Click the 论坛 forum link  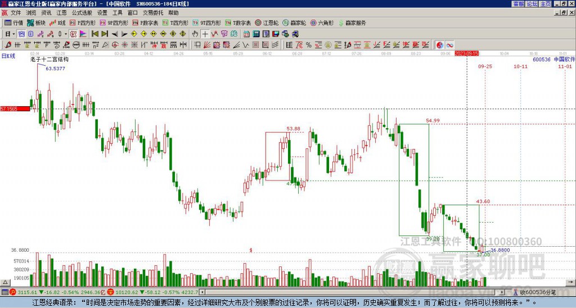pyautogui.click(x=532, y=4)
